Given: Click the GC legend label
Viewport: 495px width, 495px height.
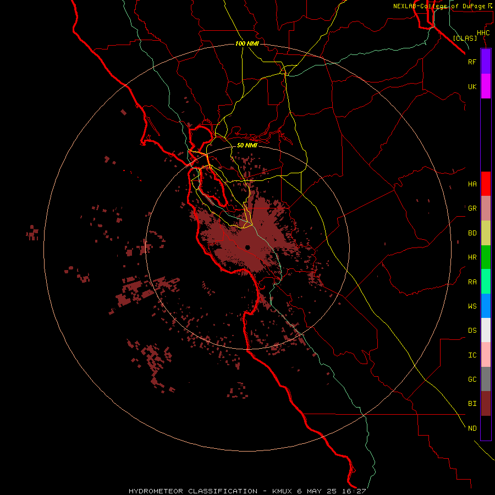Looking at the screenshot, I should coord(472,379).
